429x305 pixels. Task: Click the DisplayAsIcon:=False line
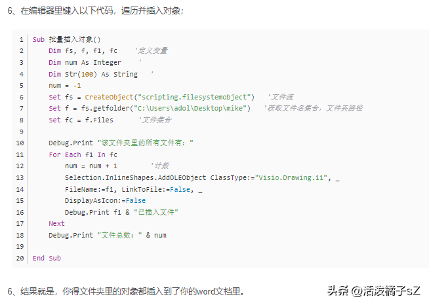coord(105,201)
